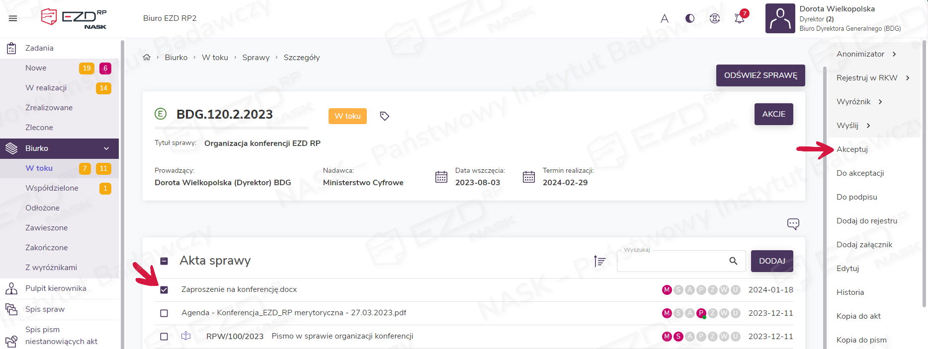Click the sort order icon in Akta sprawy
Screen dimensions: 928x349
pyautogui.click(x=599, y=261)
